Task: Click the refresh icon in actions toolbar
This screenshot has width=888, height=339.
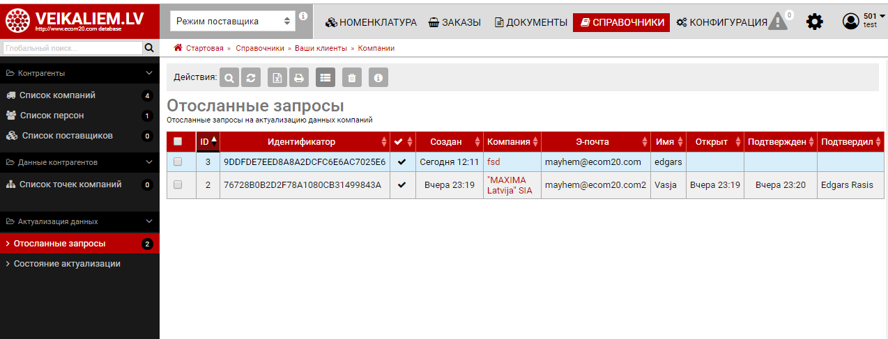Action: tap(251, 78)
